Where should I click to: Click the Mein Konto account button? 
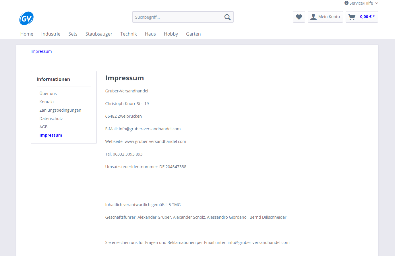tap(325, 17)
